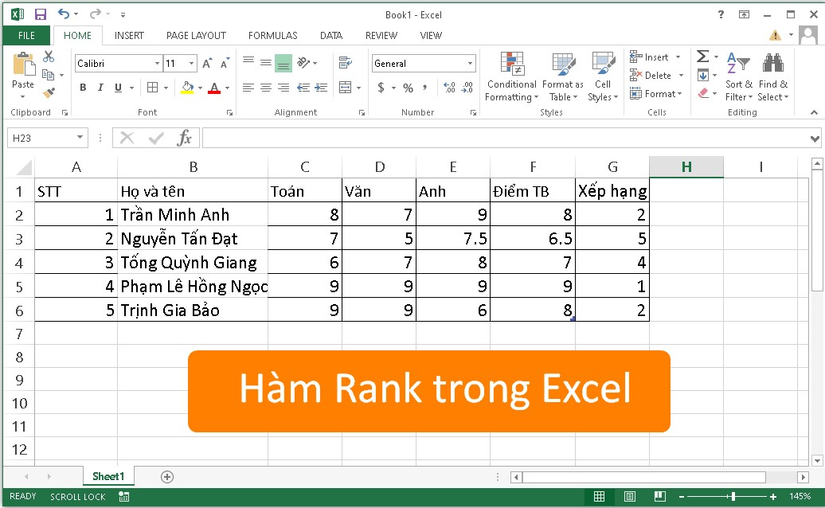Increase font size with the larger A

pos(207,64)
